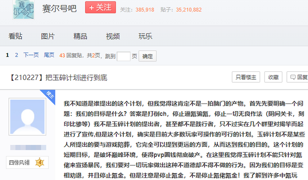This screenshot has height=180, width=308.
Task: Show only the original poster with 只看楼主
Action: [x=246, y=77]
